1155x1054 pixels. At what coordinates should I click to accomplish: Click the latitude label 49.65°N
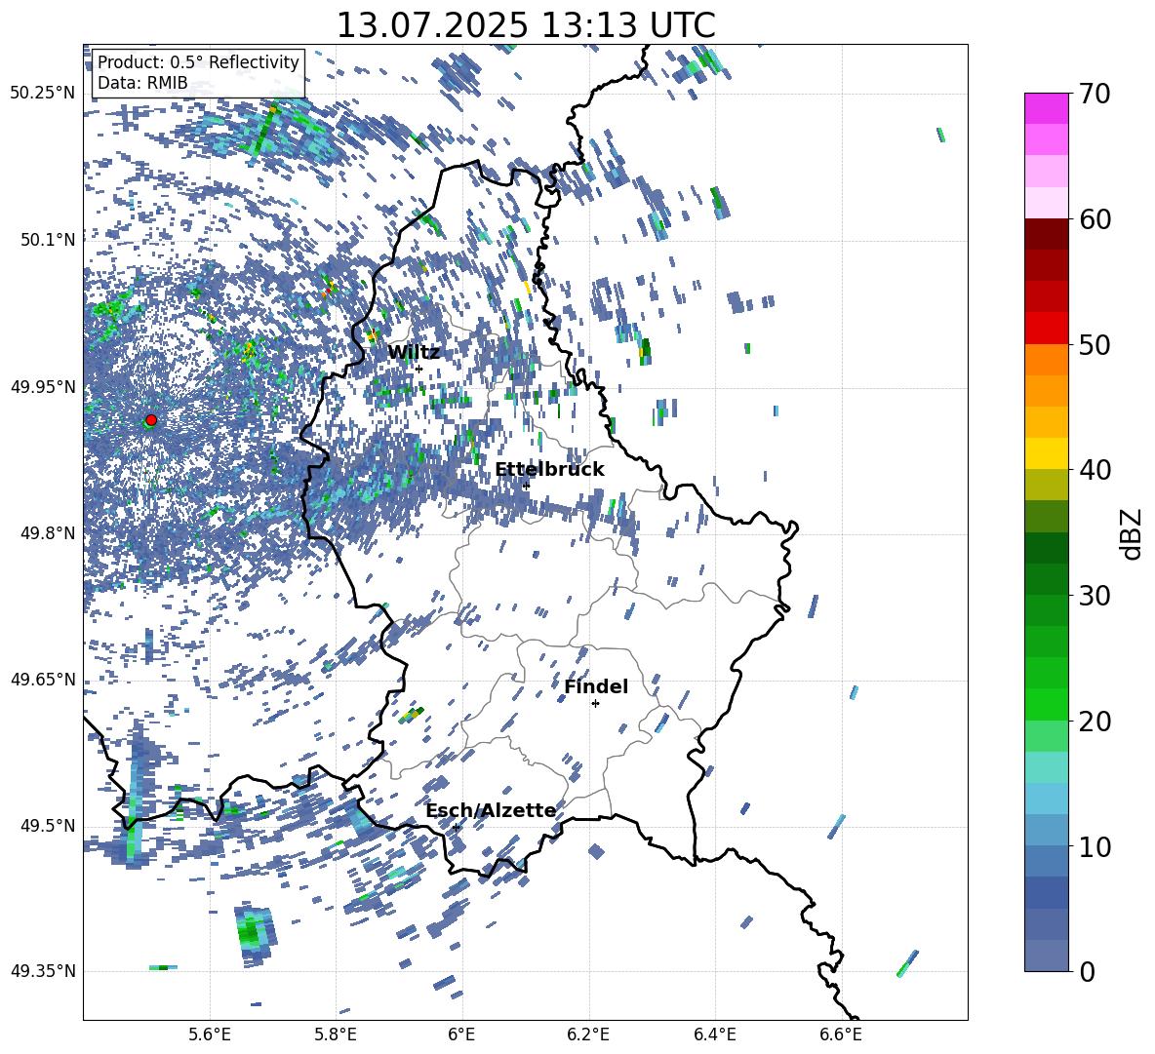(43, 680)
